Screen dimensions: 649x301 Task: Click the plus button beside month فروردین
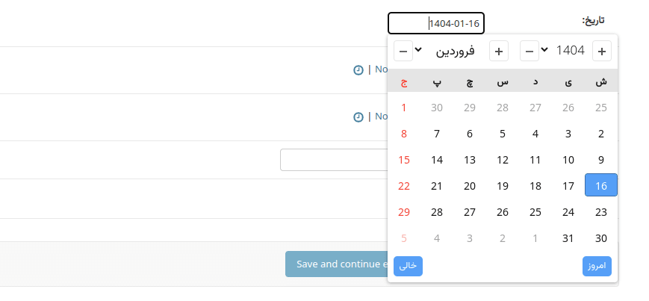pyautogui.click(x=499, y=52)
